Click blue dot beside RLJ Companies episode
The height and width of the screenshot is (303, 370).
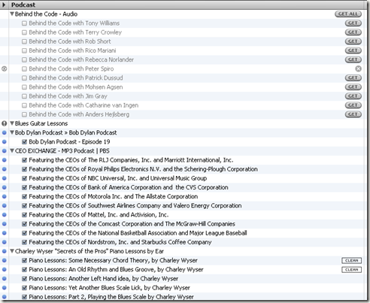(x=5, y=160)
